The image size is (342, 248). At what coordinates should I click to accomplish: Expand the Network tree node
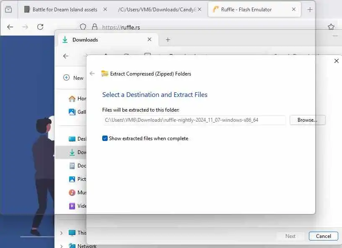tap(62, 246)
